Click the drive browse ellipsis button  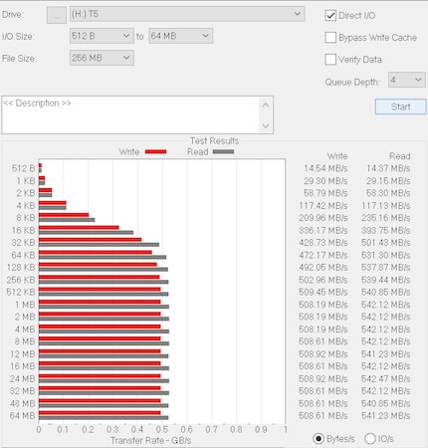pyautogui.click(x=57, y=15)
